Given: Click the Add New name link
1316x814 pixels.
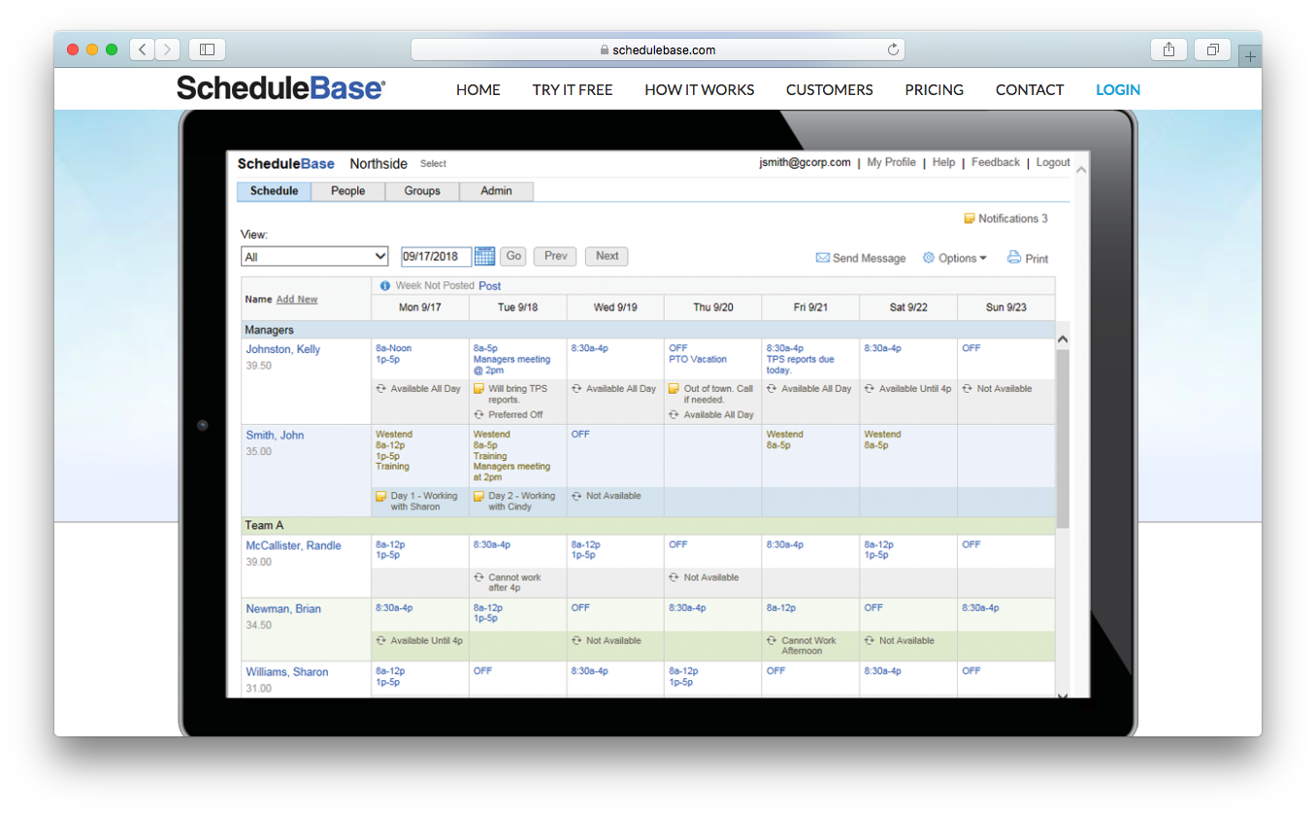Looking at the screenshot, I should [x=297, y=300].
